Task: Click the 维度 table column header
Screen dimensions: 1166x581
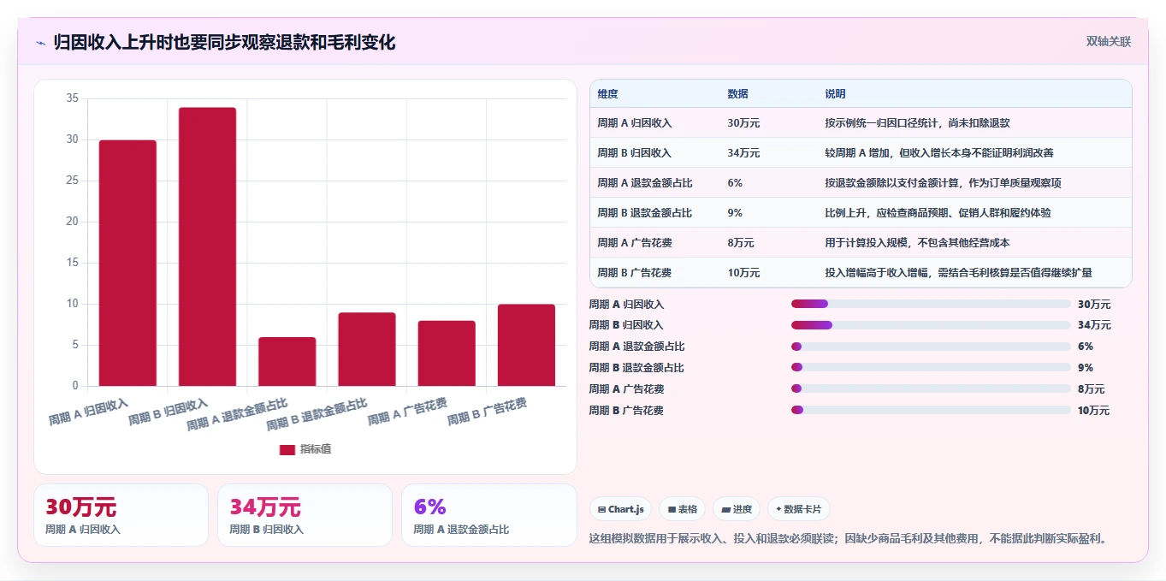Action: click(x=608, y=93)
